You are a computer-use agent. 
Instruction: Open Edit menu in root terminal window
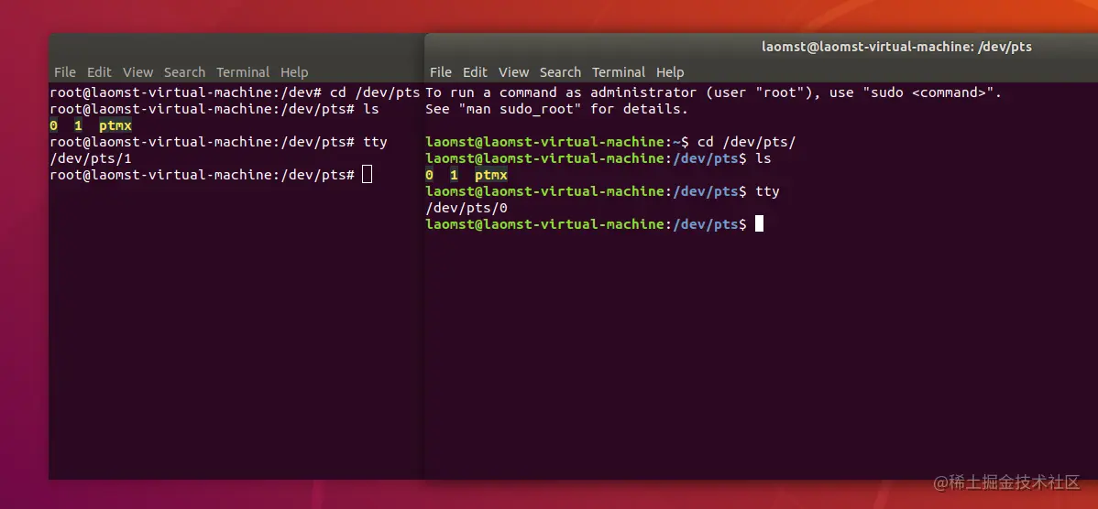click(99, 72)
